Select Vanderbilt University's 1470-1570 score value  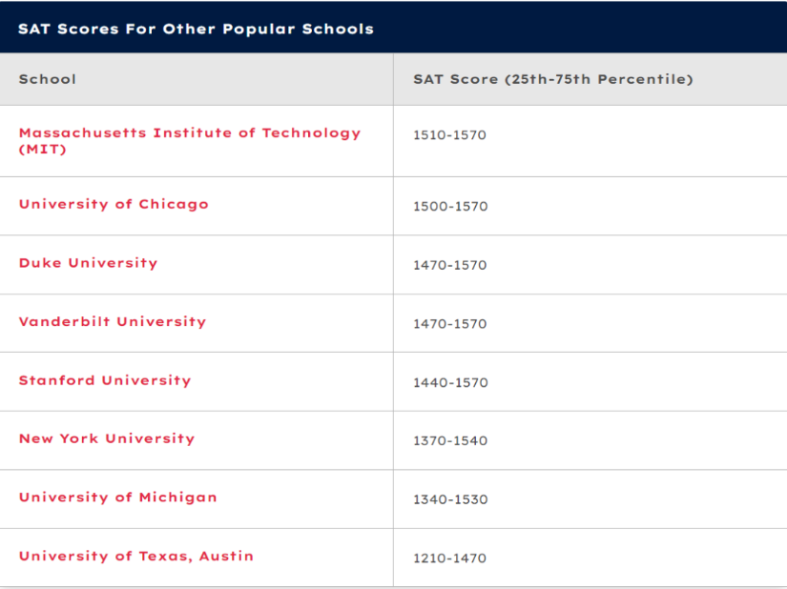pos(449,324)
